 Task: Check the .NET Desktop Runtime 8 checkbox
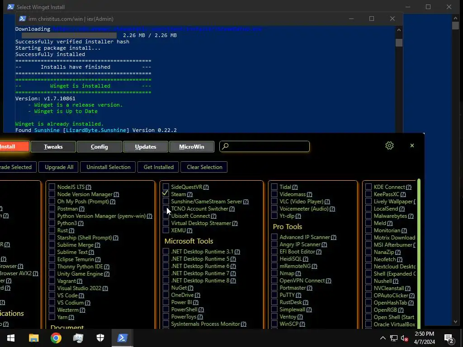pos(165,280)
